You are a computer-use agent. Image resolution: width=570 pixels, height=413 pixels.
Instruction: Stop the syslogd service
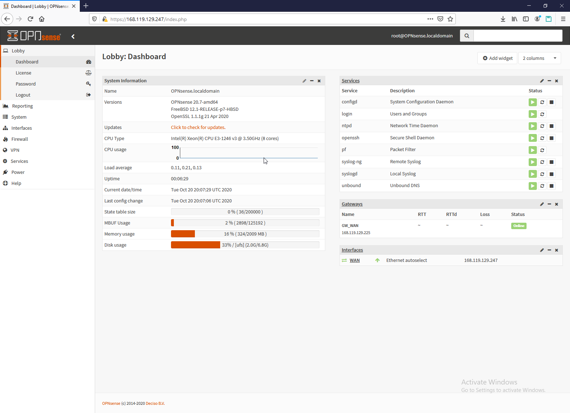[551, 174]
